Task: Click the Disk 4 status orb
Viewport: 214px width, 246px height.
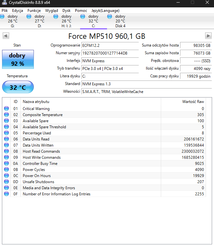Action: pos(110,16)
